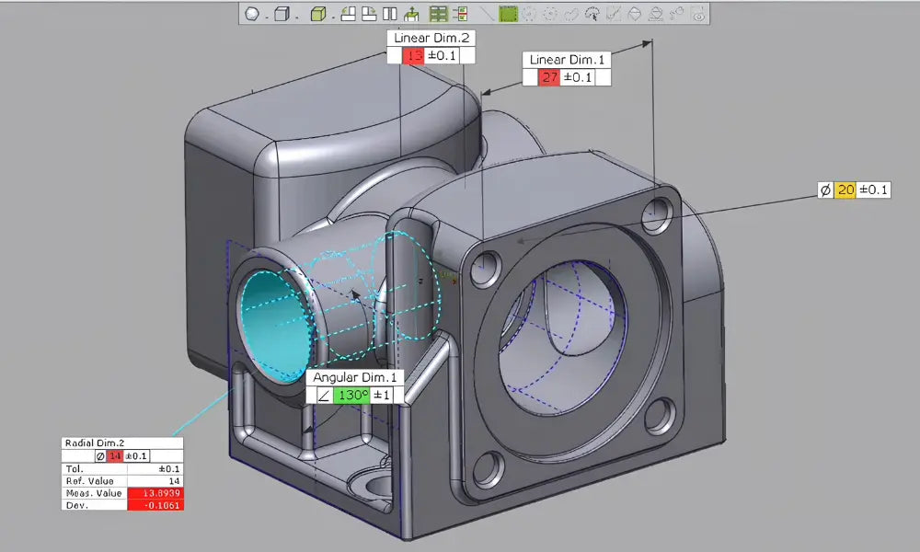The height and width of the screenshot is (552, 920).
Task: Click the Dev. -0.1061 cell
Action: [x=155, y=505]
